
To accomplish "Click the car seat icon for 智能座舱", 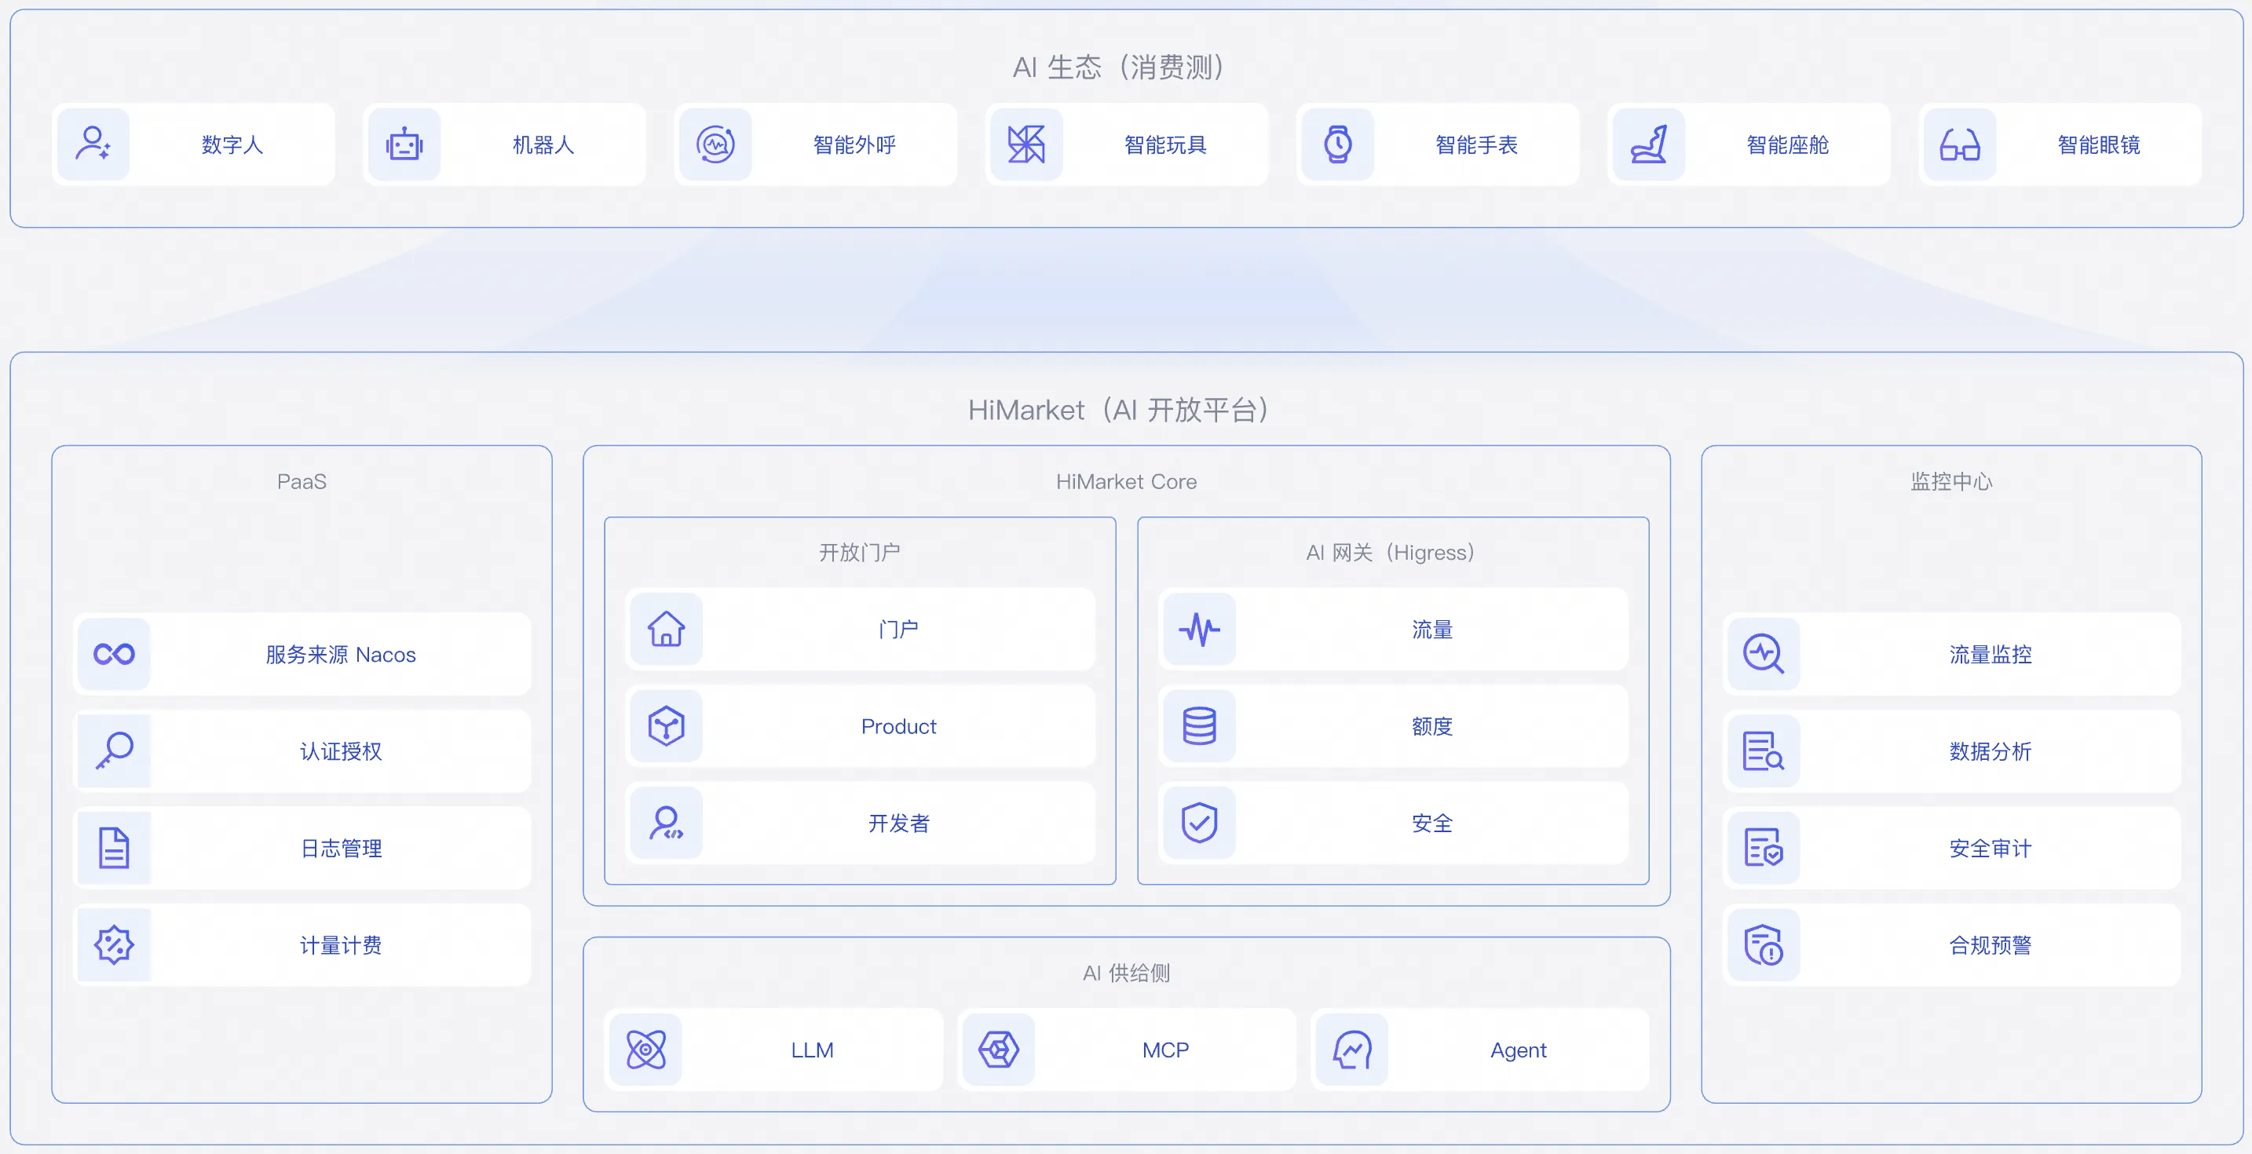I will (1649, 144).
